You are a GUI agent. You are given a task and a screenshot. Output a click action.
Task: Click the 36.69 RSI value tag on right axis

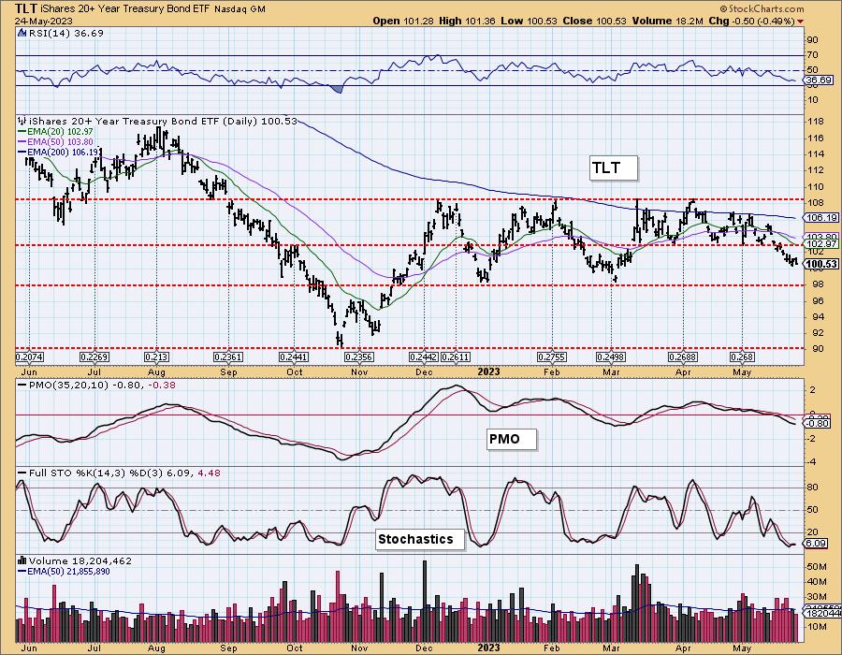819,80
